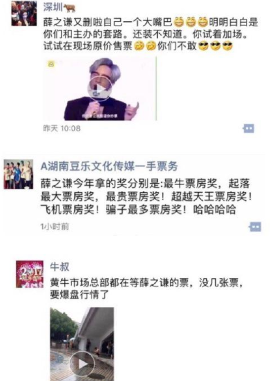This screenshot has height=381, width=272.
Task: Tap 牛叔 username
Action: coord(59,267)
